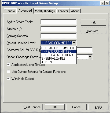
Task: Open the Translate... dialog
Action: click(x=93, y=31)
